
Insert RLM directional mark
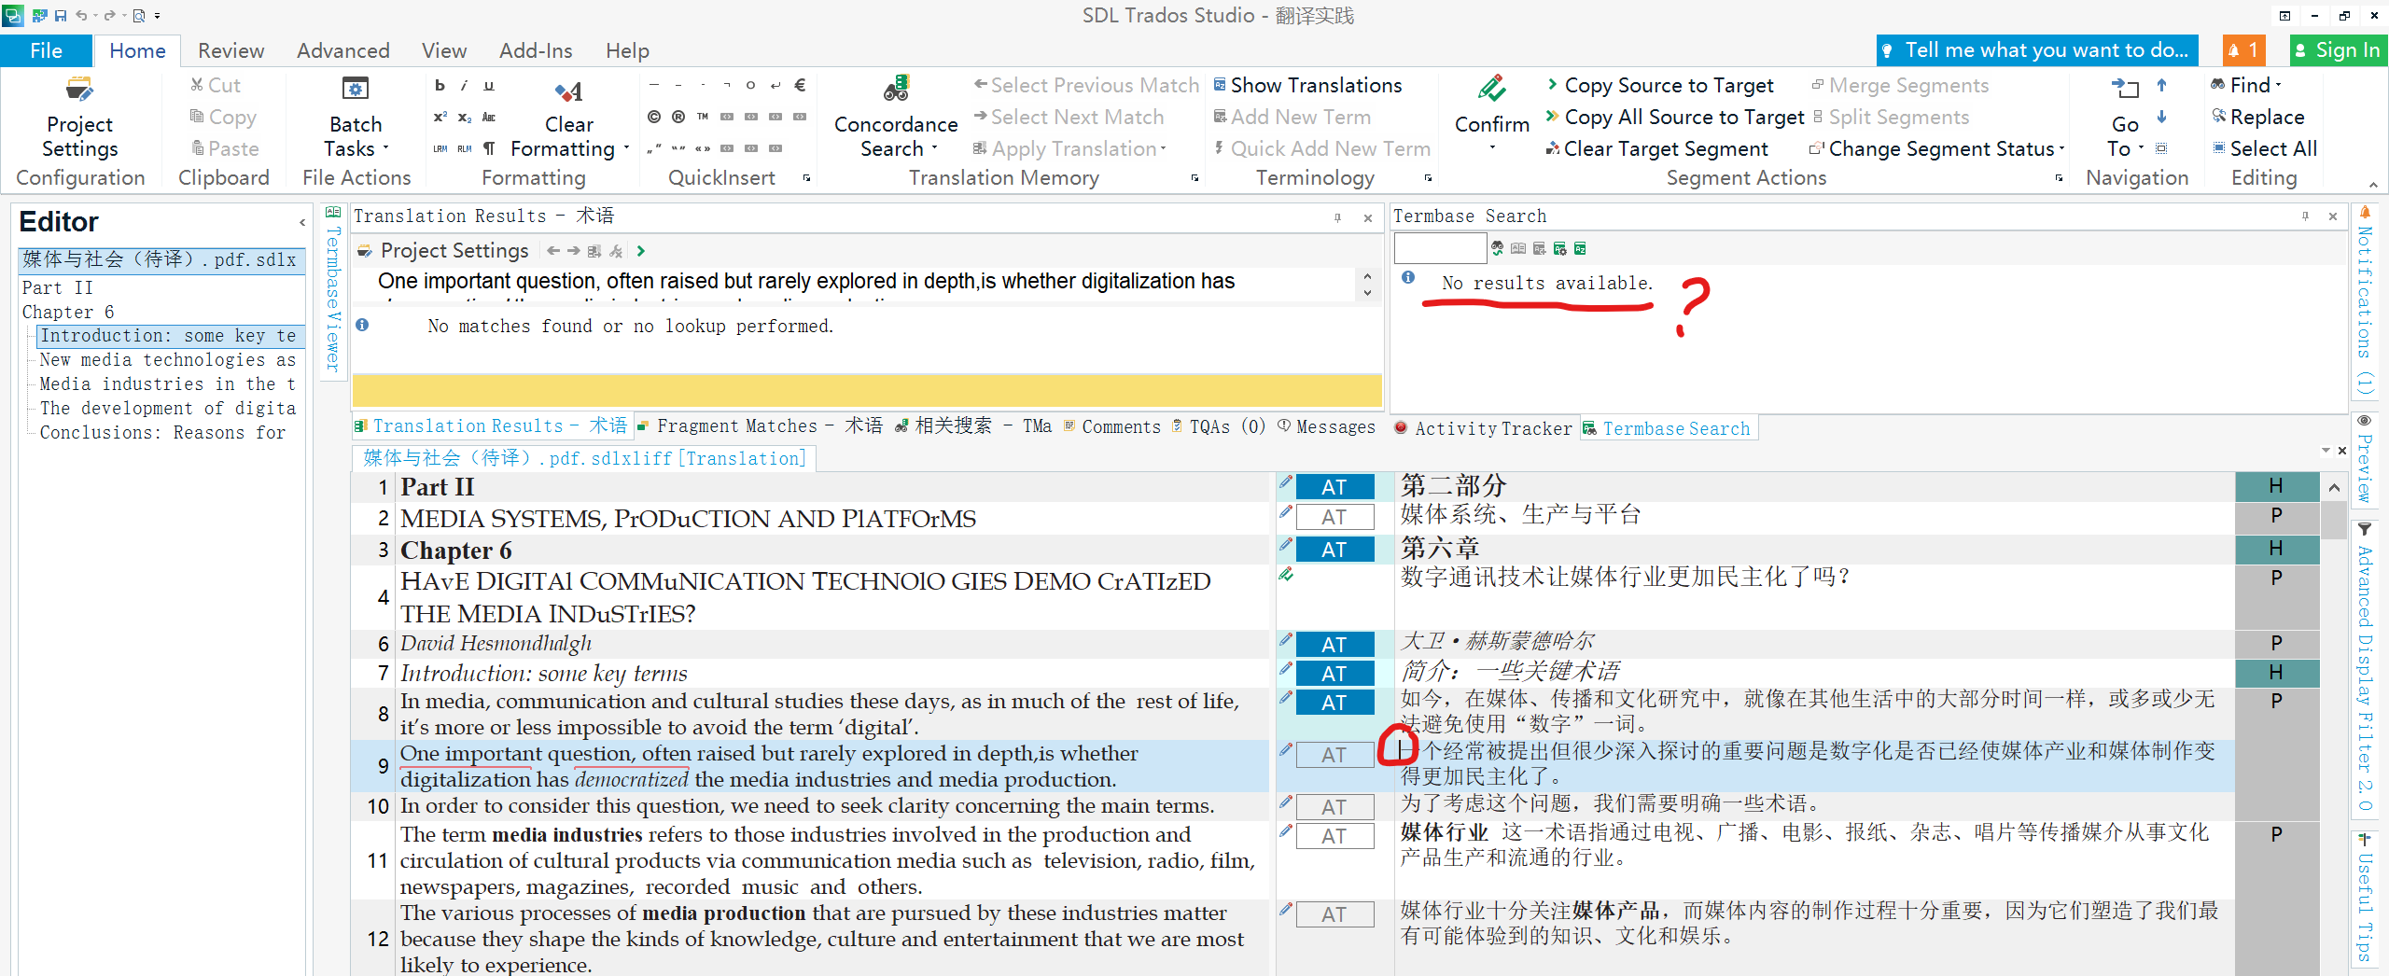464,148
